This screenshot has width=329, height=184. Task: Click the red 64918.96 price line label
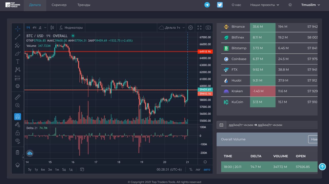(x=205, y=52)
